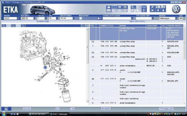Click the wheel rim icon in toolbar

pyautogui.click(x=125, y=10)
